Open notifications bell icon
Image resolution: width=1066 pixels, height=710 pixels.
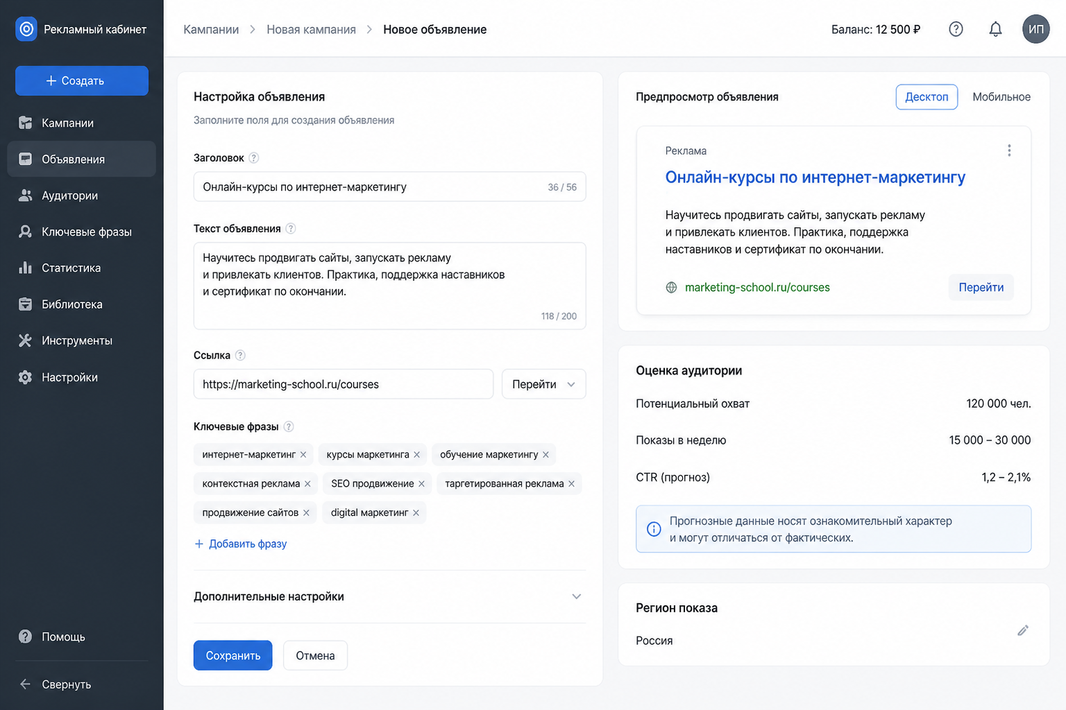[995, 29]
